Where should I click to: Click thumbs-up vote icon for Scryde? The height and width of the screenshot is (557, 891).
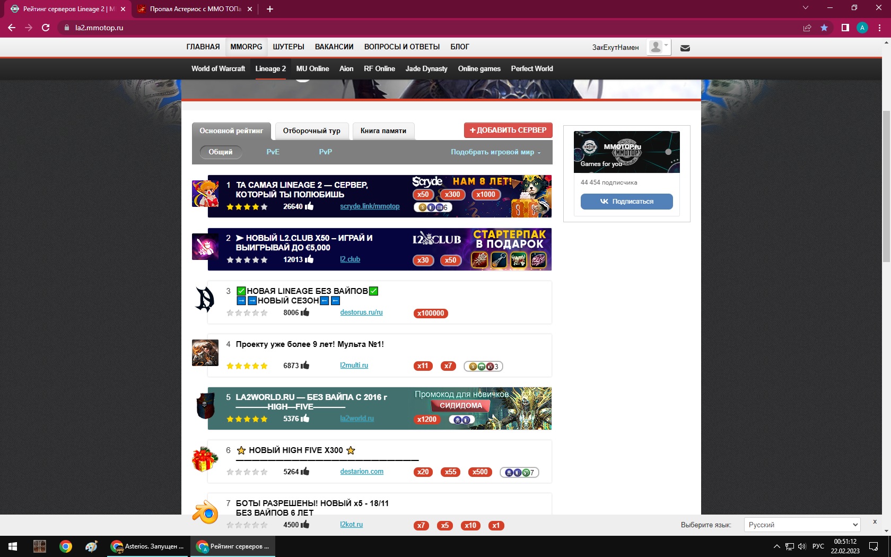pyautogui.click(x=309, y=206)
